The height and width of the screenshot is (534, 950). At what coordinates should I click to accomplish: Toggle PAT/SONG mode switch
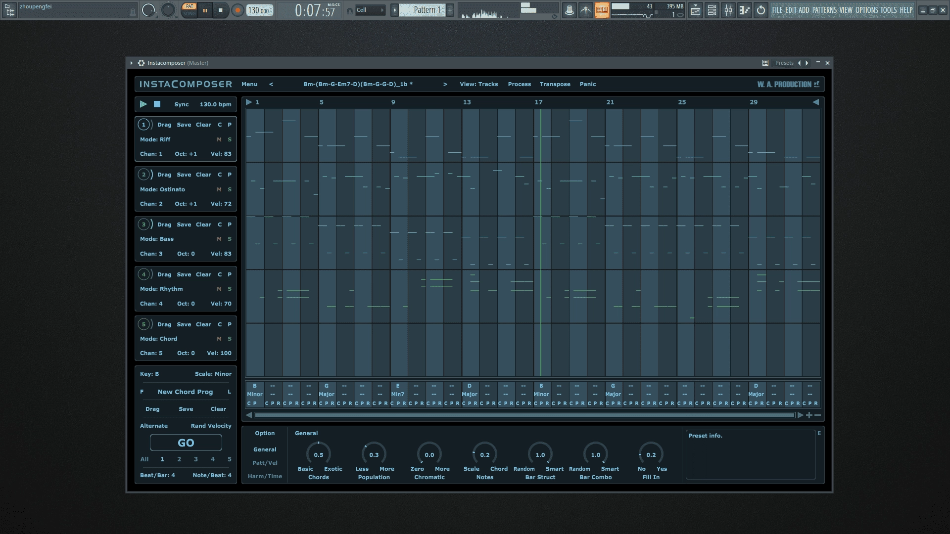pyautogui.click(x=189, y=10)
